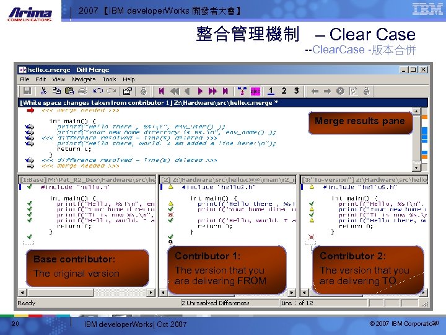Click the Print icon
446x335 pixels.
(82, 91)
